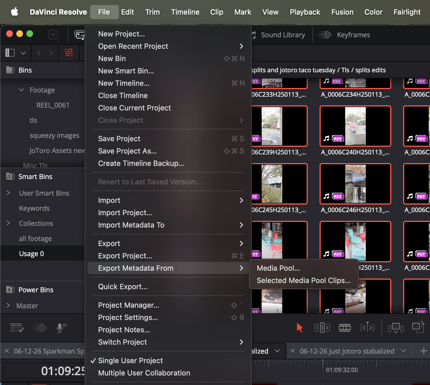Select Save Project menu item
The height and width of the screenshot is (385, 430).
(168, 139)
